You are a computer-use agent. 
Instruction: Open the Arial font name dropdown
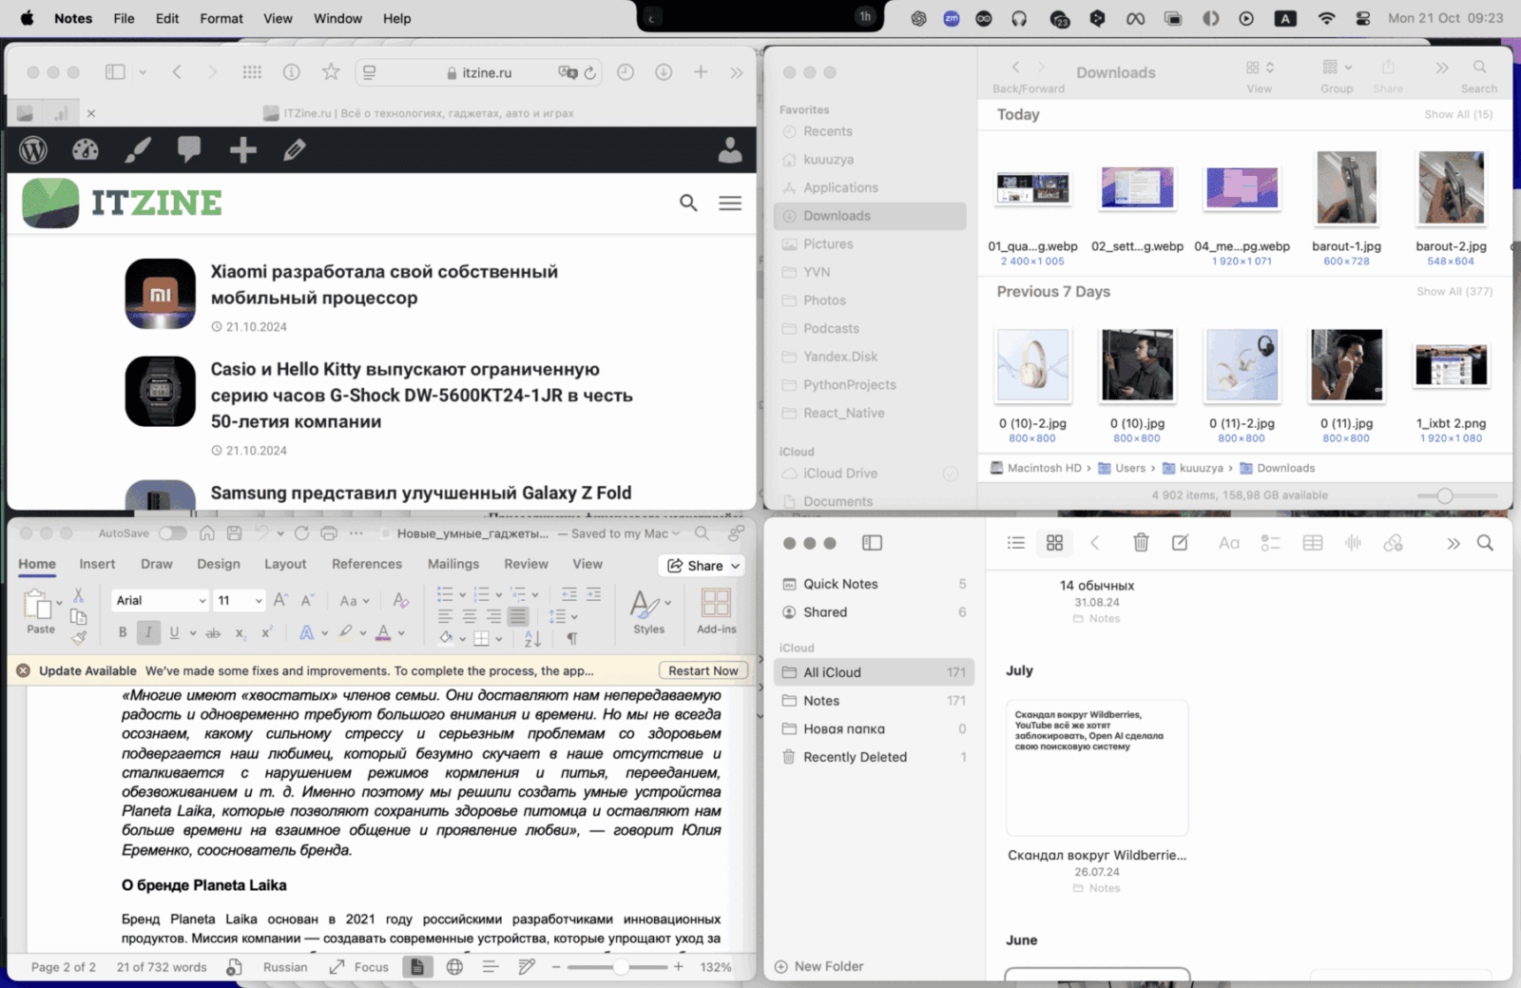tap(202, 601)
